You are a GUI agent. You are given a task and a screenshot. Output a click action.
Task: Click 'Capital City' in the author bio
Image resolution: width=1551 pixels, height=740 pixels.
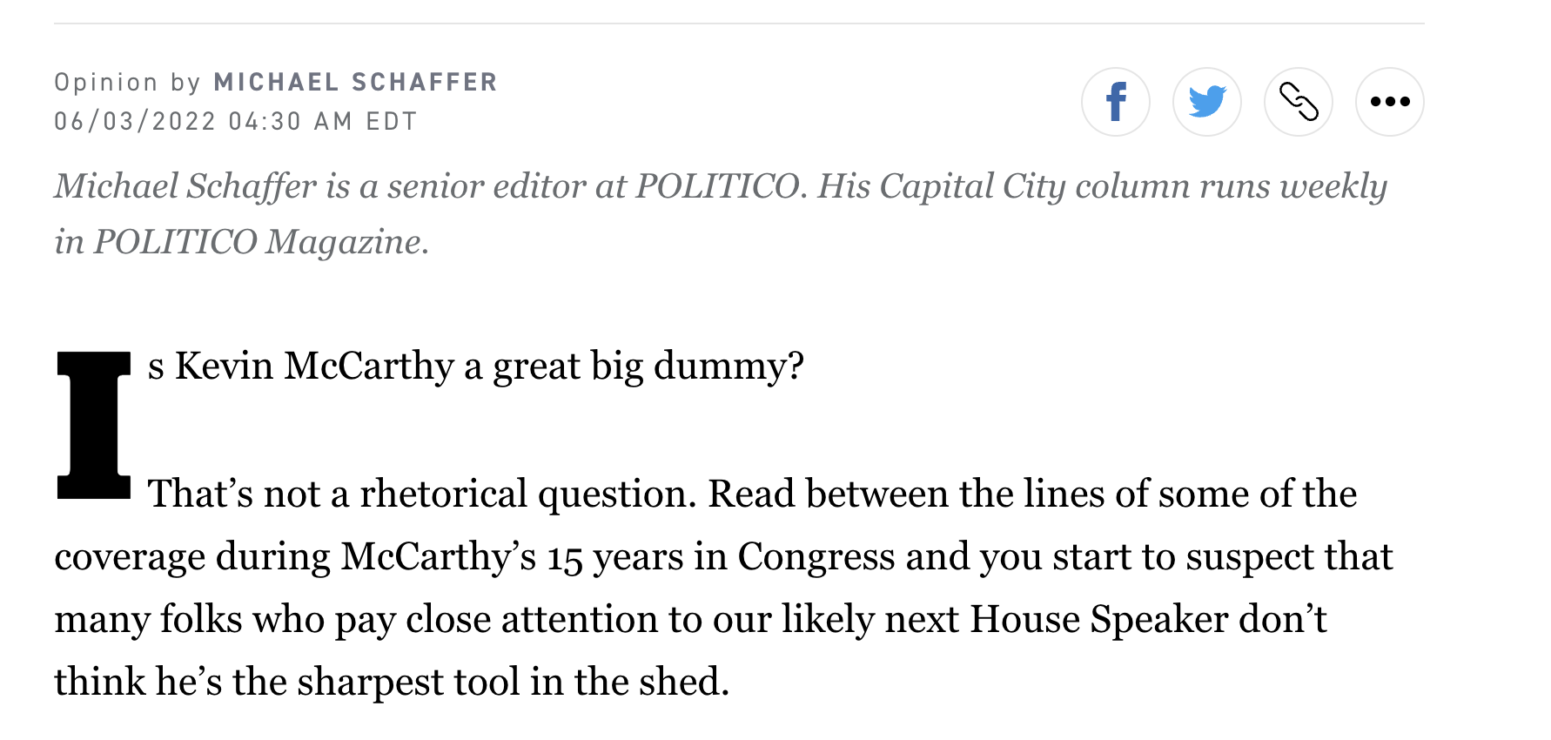[972, 187]
